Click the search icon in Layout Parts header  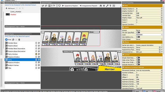coord(31,34)
